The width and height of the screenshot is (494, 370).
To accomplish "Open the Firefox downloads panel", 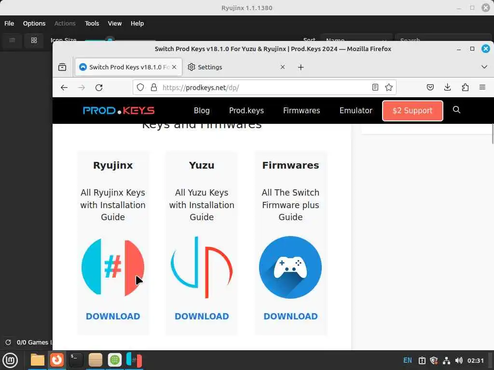I will pos(447,88).
